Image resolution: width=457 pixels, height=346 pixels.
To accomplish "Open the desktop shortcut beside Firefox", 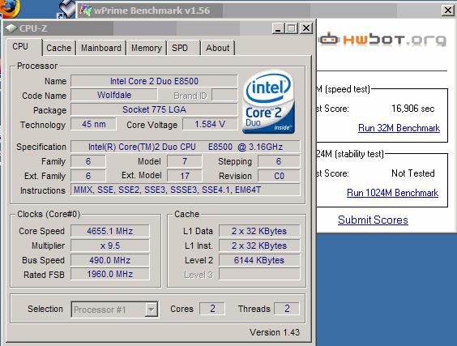I will (x=67, y=9).
